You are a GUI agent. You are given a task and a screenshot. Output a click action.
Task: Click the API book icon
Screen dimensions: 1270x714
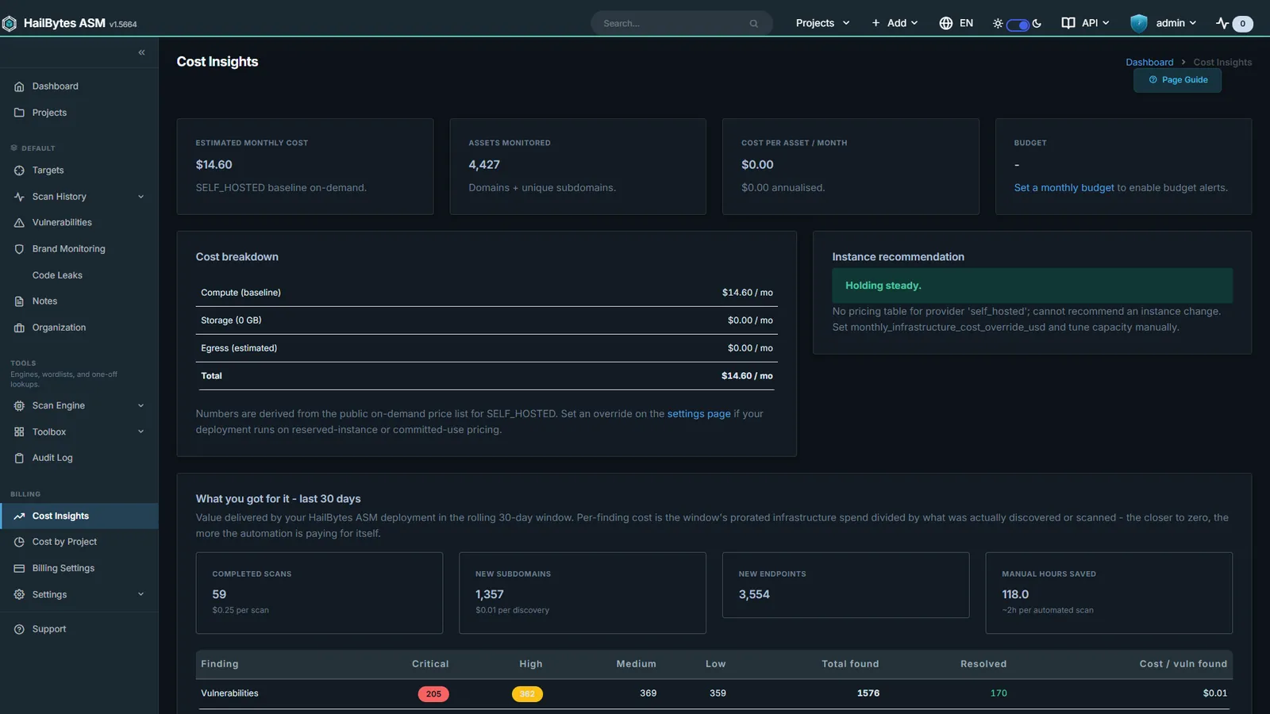pyautogui.click(x=1068, y=23)
